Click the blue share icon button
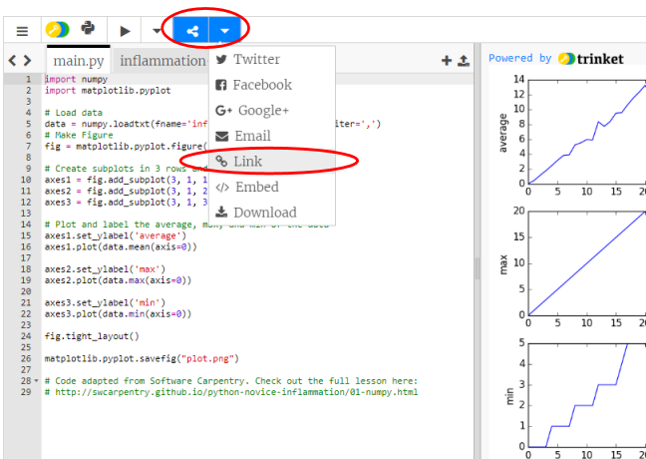This screenshot has height=459, width=646. (192, 30)
